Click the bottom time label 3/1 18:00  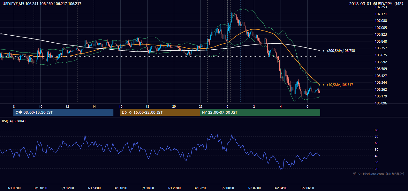(x=147, y=187)
